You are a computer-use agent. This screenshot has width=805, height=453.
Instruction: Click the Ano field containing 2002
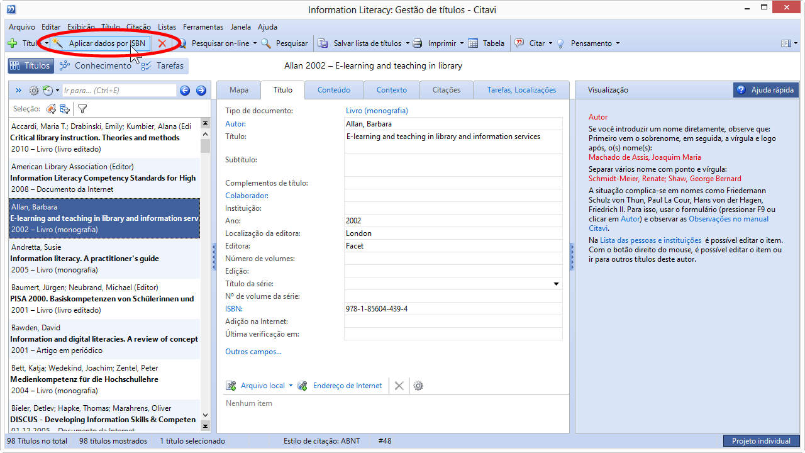453,221
